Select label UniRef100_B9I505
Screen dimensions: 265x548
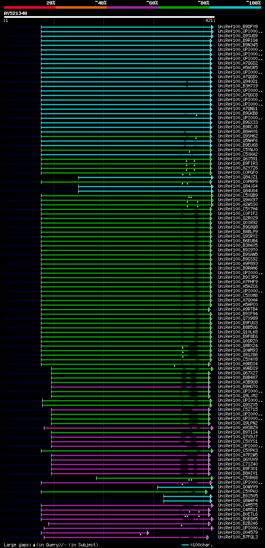(238, 496)
